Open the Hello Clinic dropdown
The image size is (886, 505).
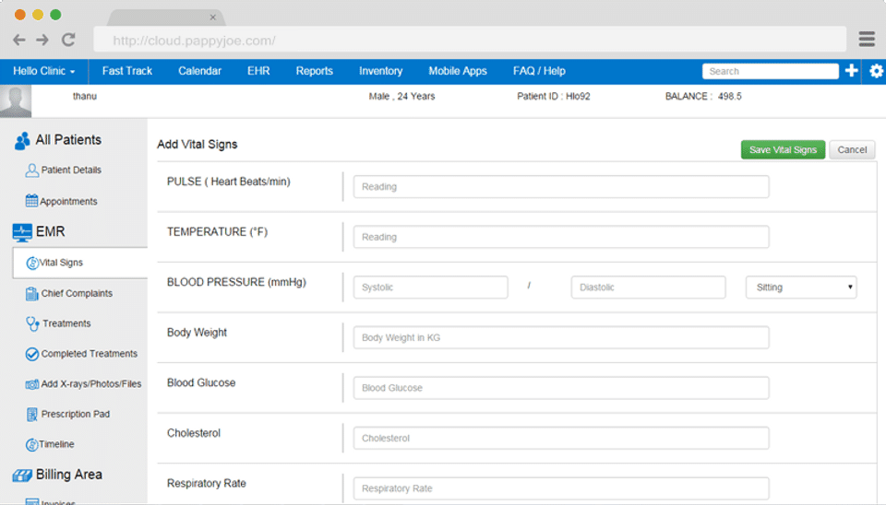pos(44,71)
